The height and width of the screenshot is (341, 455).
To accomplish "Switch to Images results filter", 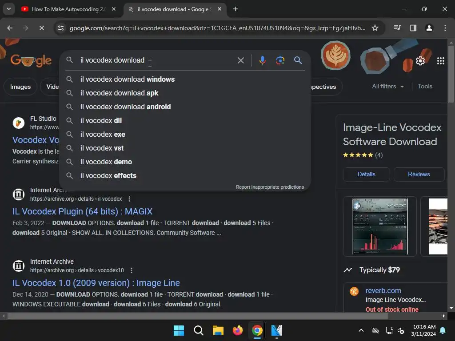I will [20, 87].
